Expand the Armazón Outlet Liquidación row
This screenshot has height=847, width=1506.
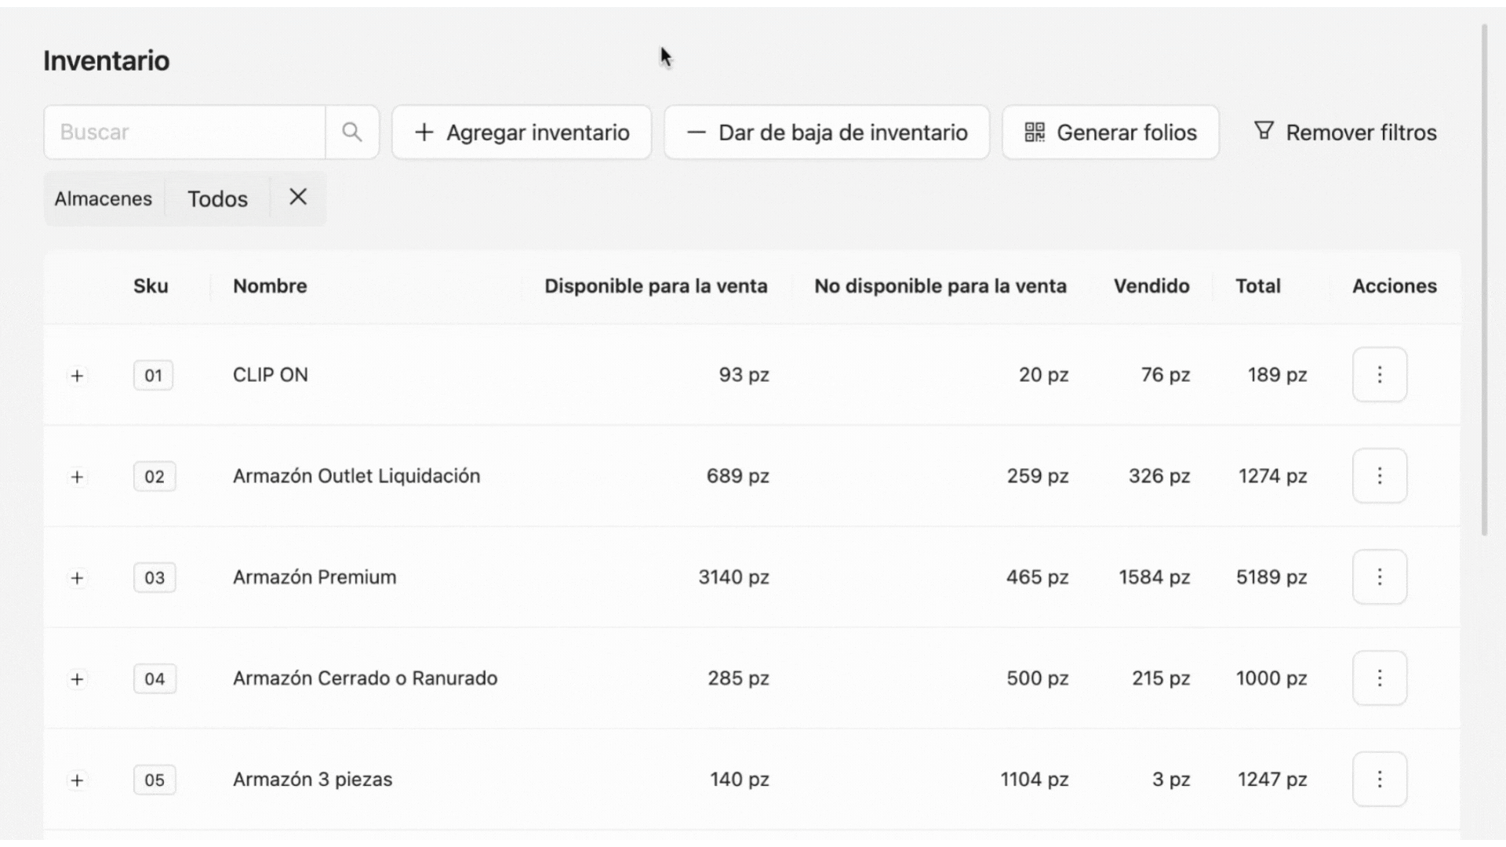[x=77, y=477]
